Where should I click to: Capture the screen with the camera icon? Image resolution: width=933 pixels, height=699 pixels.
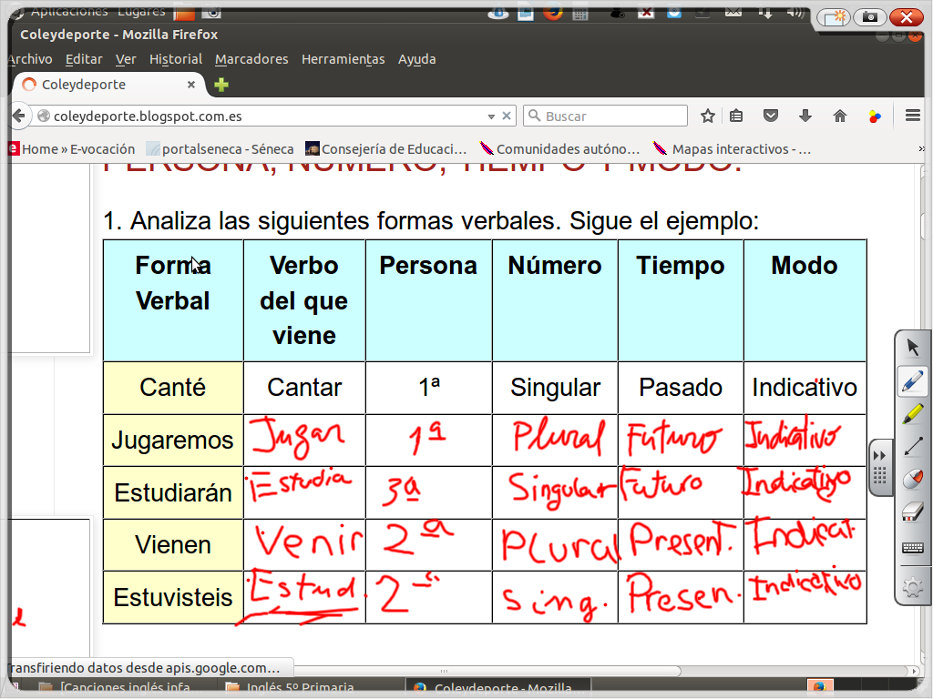pos(868,17)
